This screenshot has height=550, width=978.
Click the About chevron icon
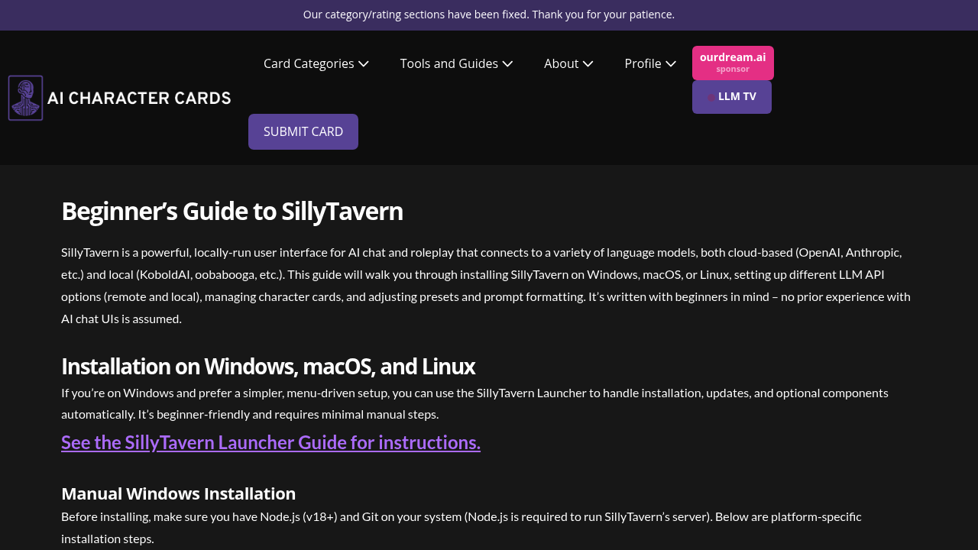(587, 63)
